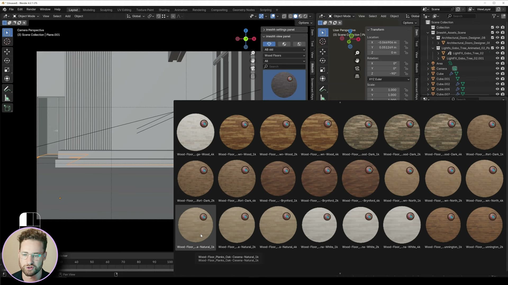Activate the Move tool in Camera Perspective viewport
The image size is (508, 285).
pos(7,51)
